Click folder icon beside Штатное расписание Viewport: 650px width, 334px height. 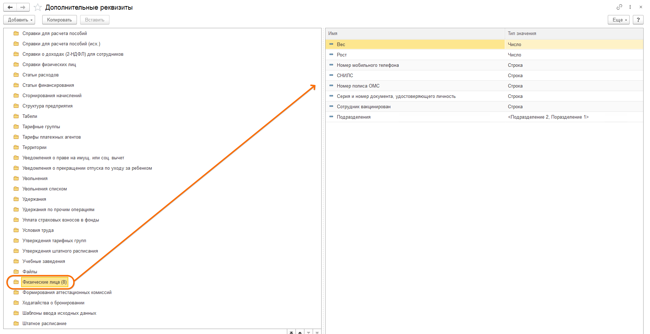point(16,323)
